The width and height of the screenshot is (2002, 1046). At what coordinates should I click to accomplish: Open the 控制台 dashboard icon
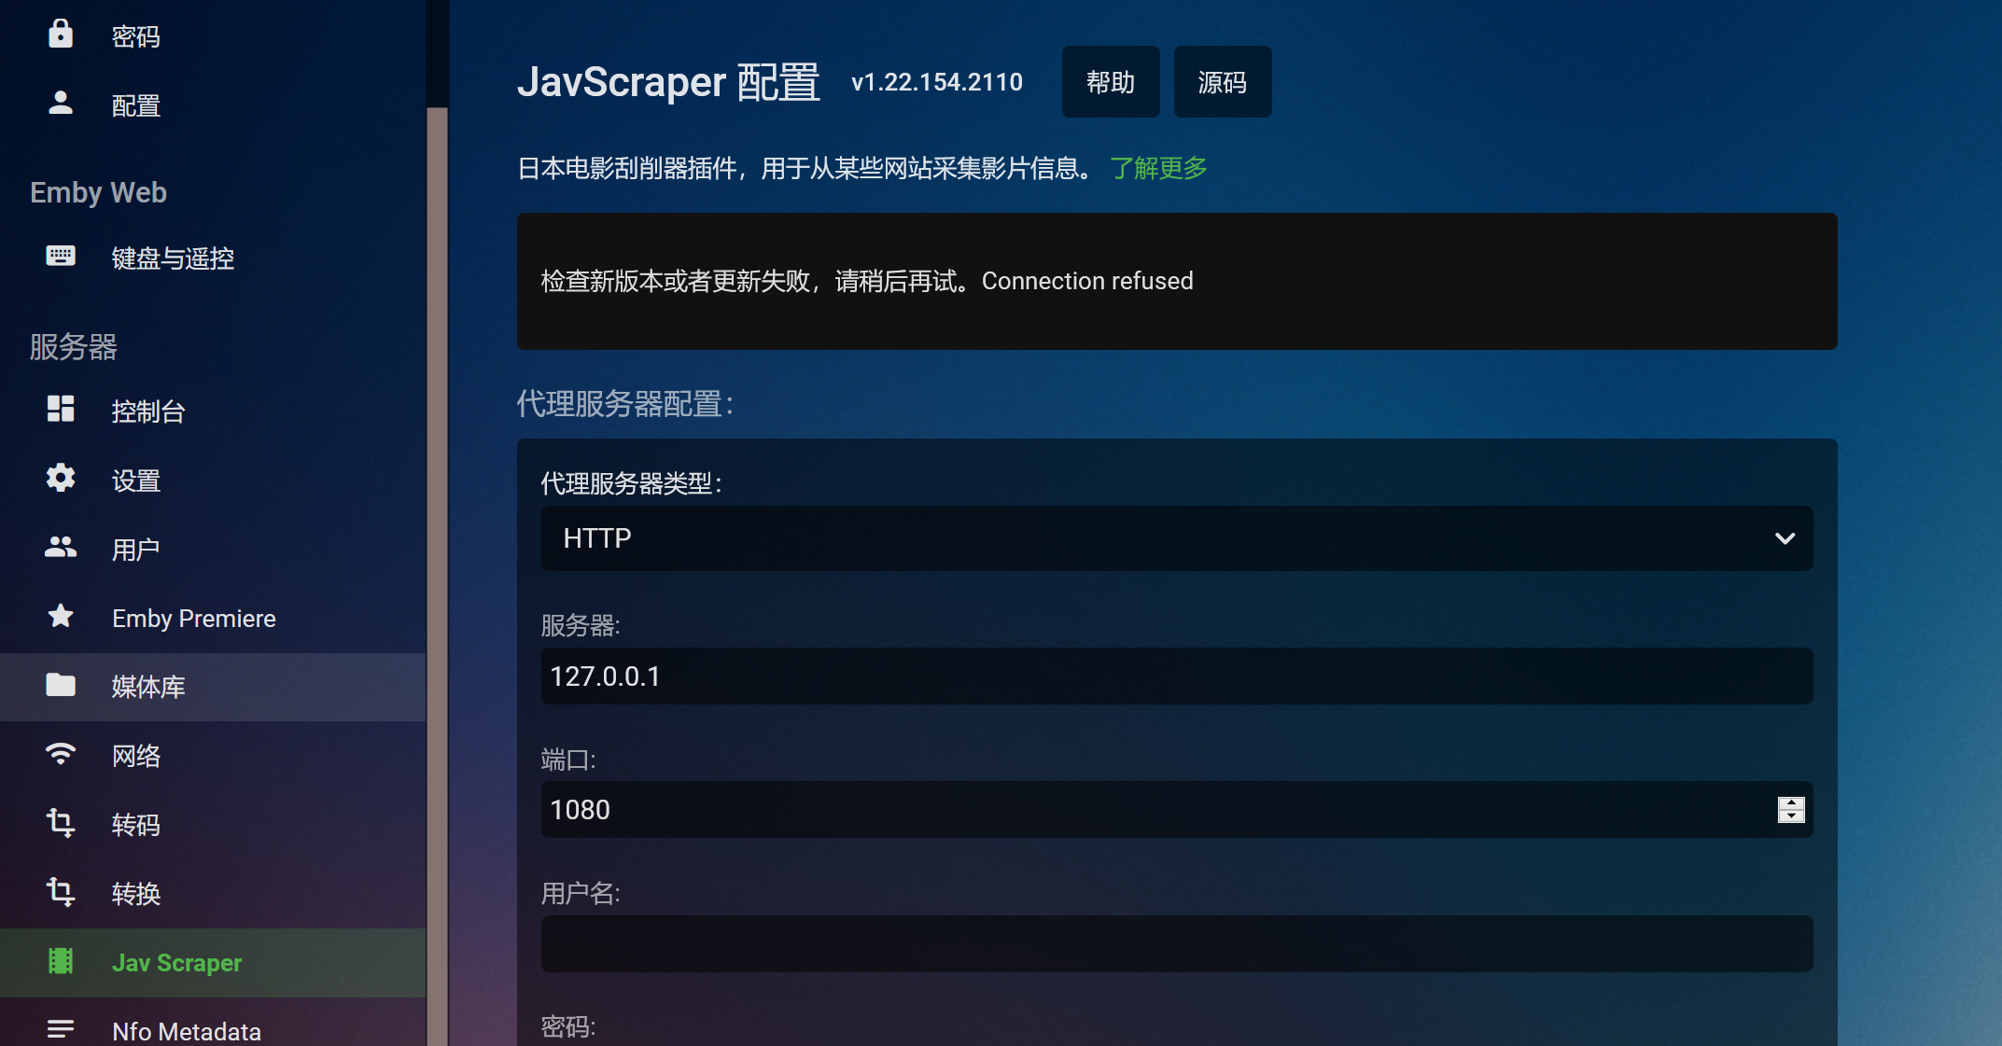(60, 410)
